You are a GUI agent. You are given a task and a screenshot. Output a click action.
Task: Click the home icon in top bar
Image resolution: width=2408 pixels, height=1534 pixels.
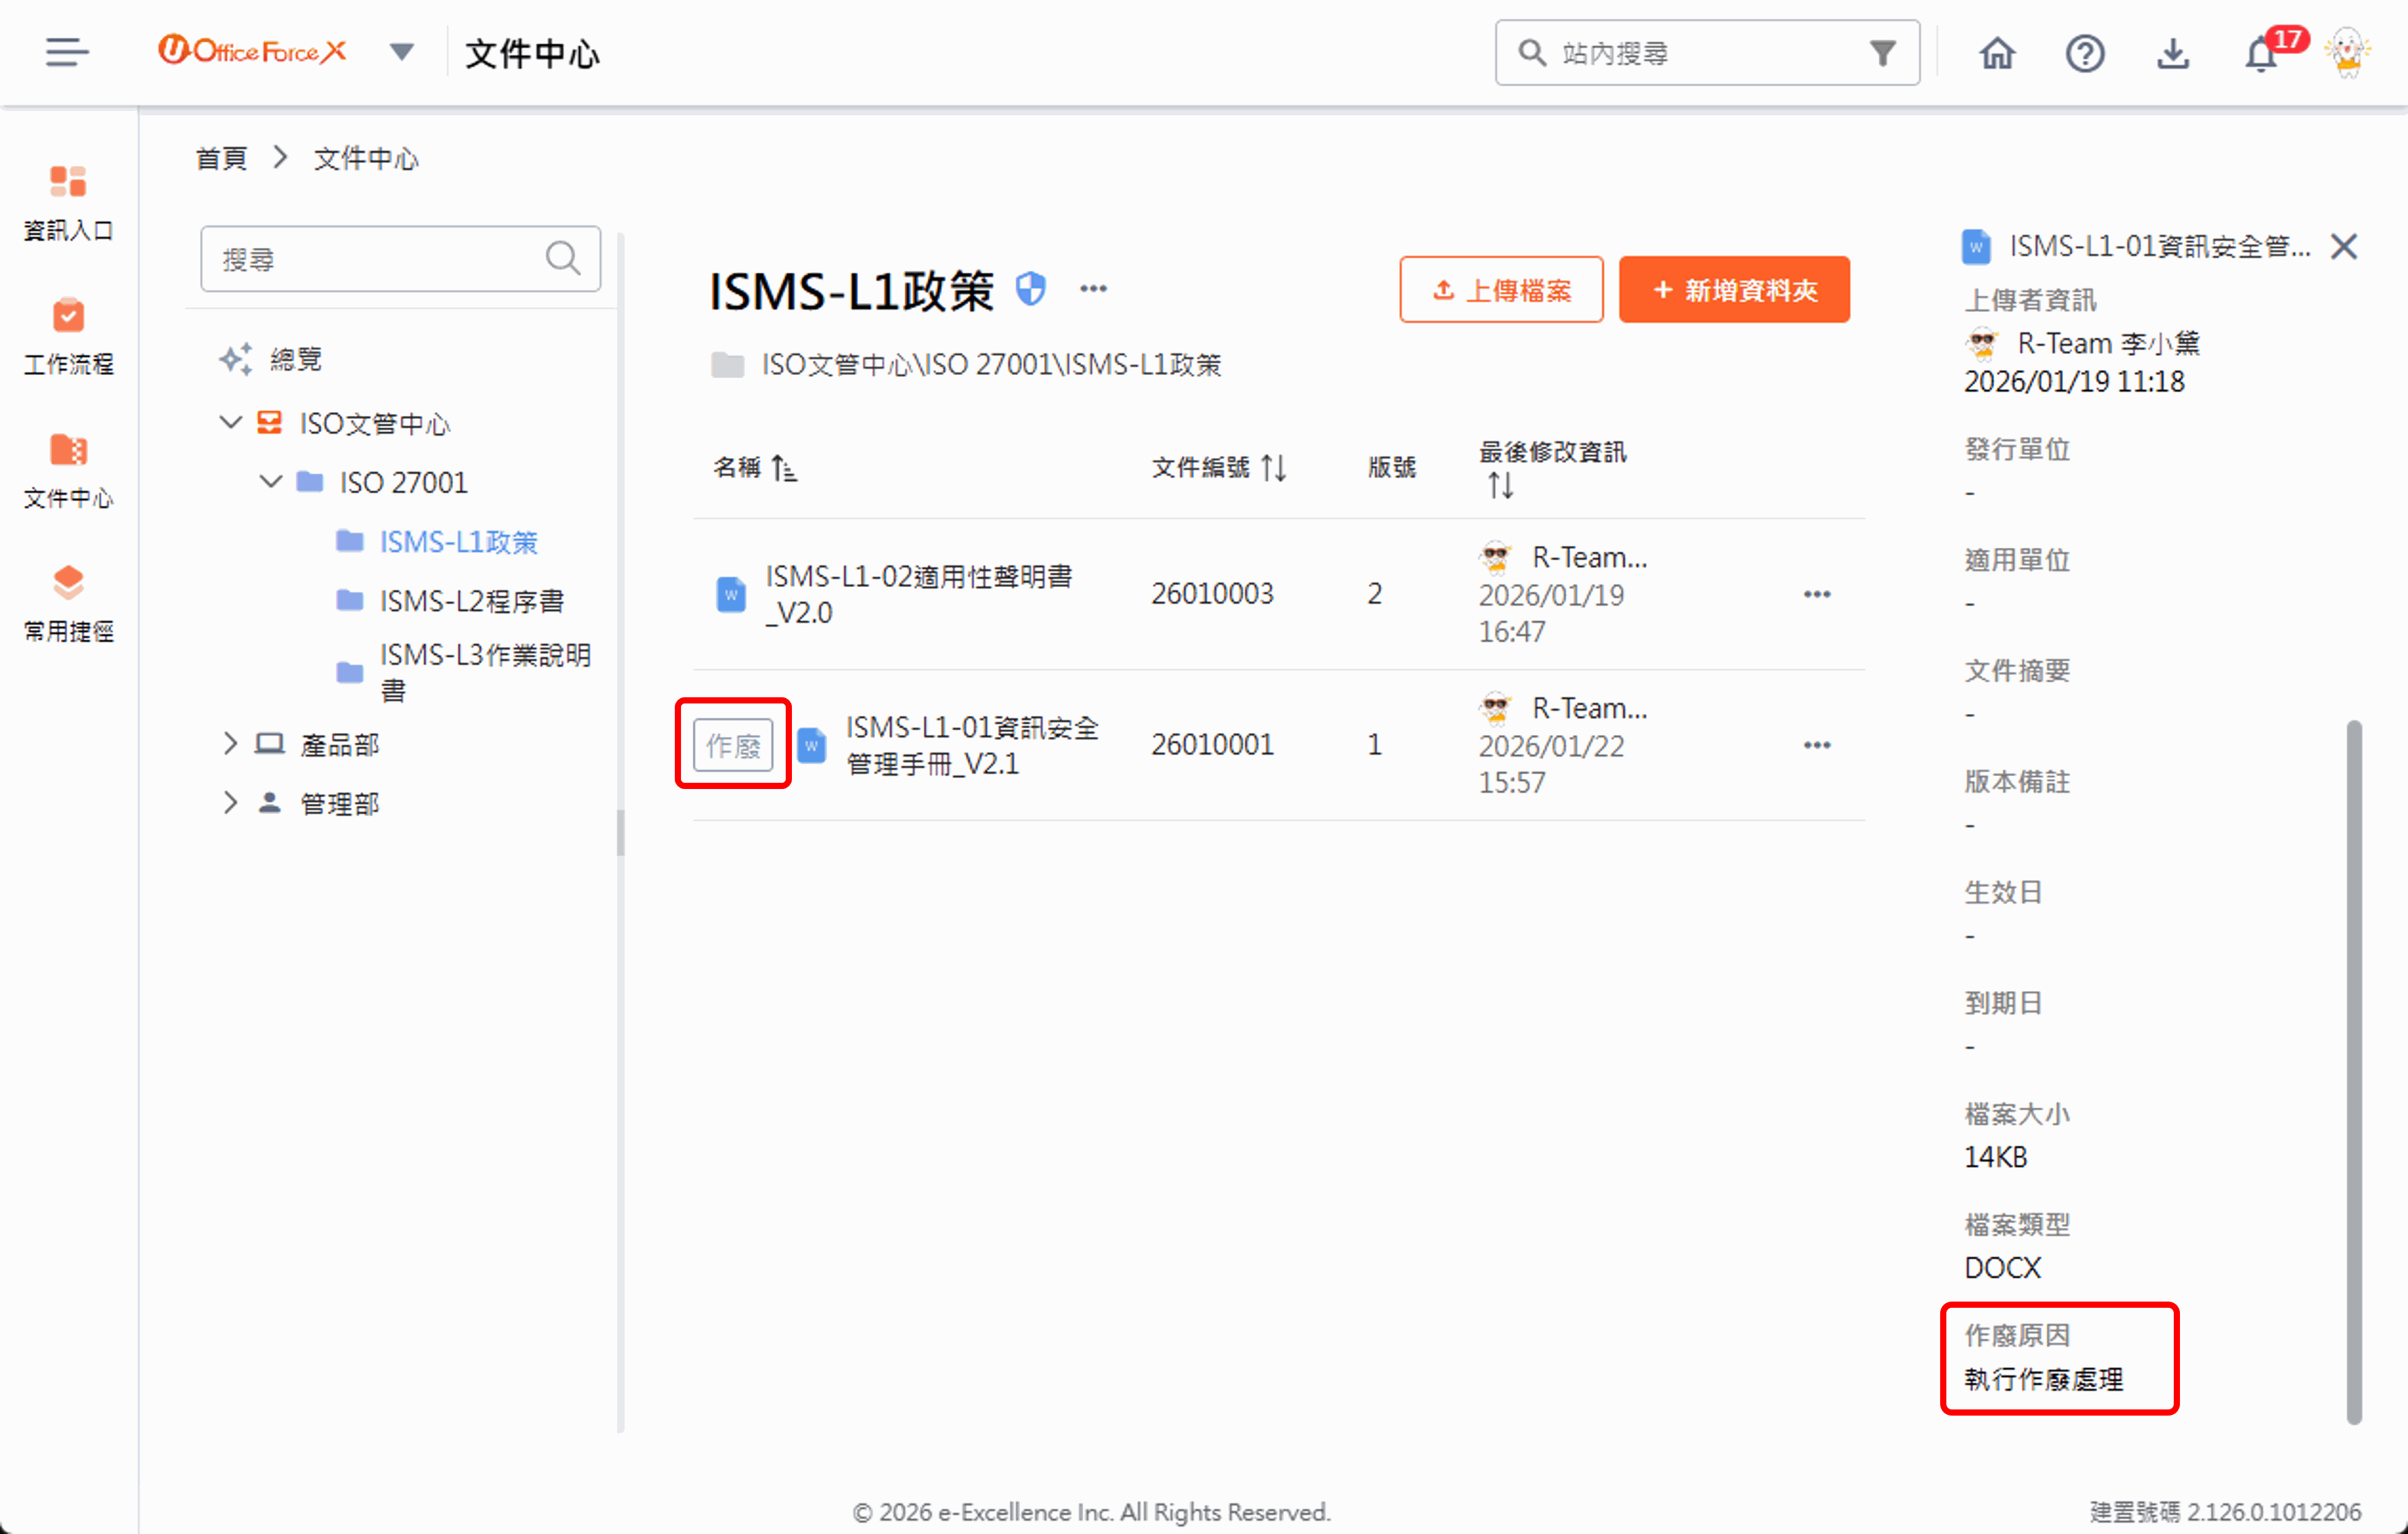1997,53
